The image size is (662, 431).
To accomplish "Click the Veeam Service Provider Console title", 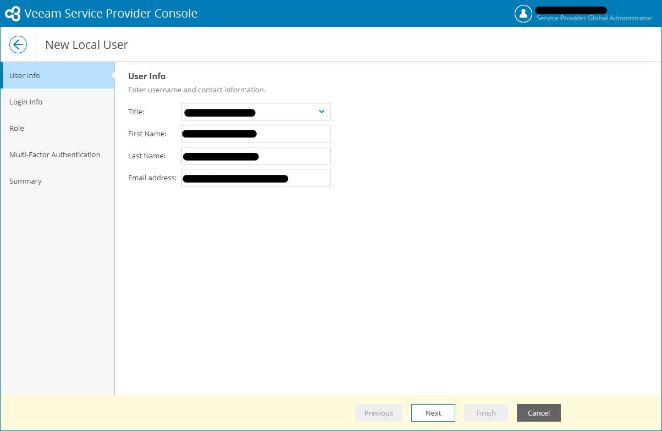I will tap(111, 14).
